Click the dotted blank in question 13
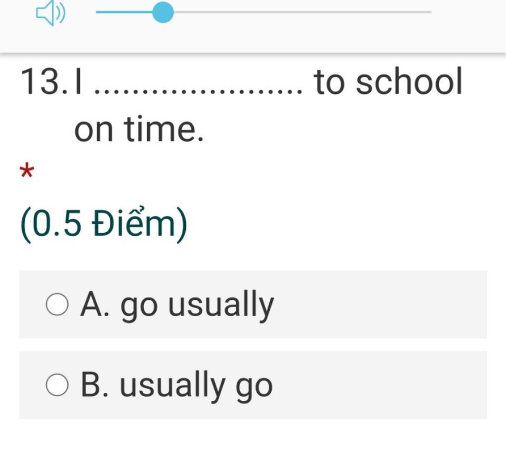Viewport: 506px width, 456px height. 199,90
